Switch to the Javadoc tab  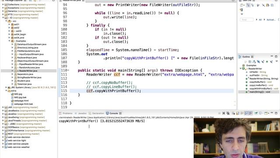80,113
